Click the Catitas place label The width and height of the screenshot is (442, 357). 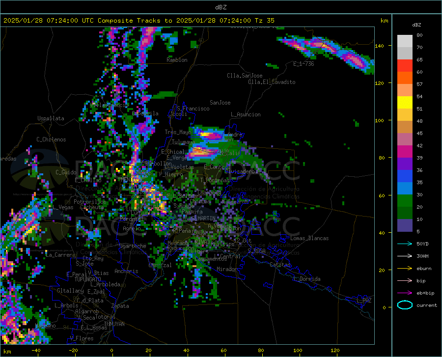280,265
